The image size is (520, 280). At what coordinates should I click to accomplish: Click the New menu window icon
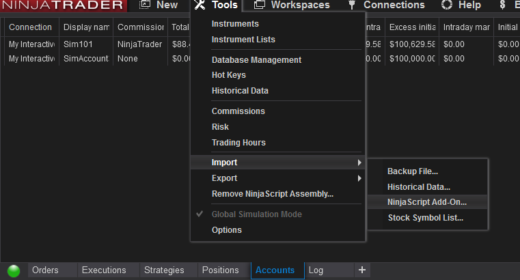point(145,5)
